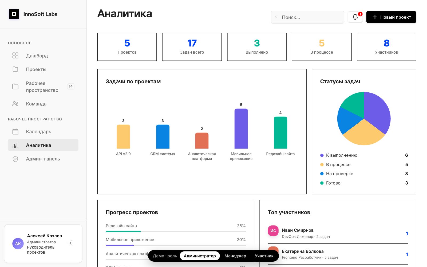Click the Мобильное приложение progress bar

(176, 245)
